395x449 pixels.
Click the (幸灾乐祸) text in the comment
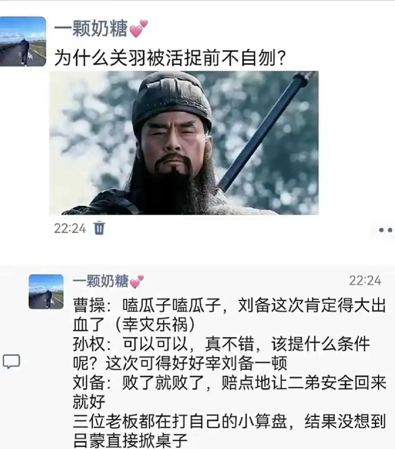point(156,325)
